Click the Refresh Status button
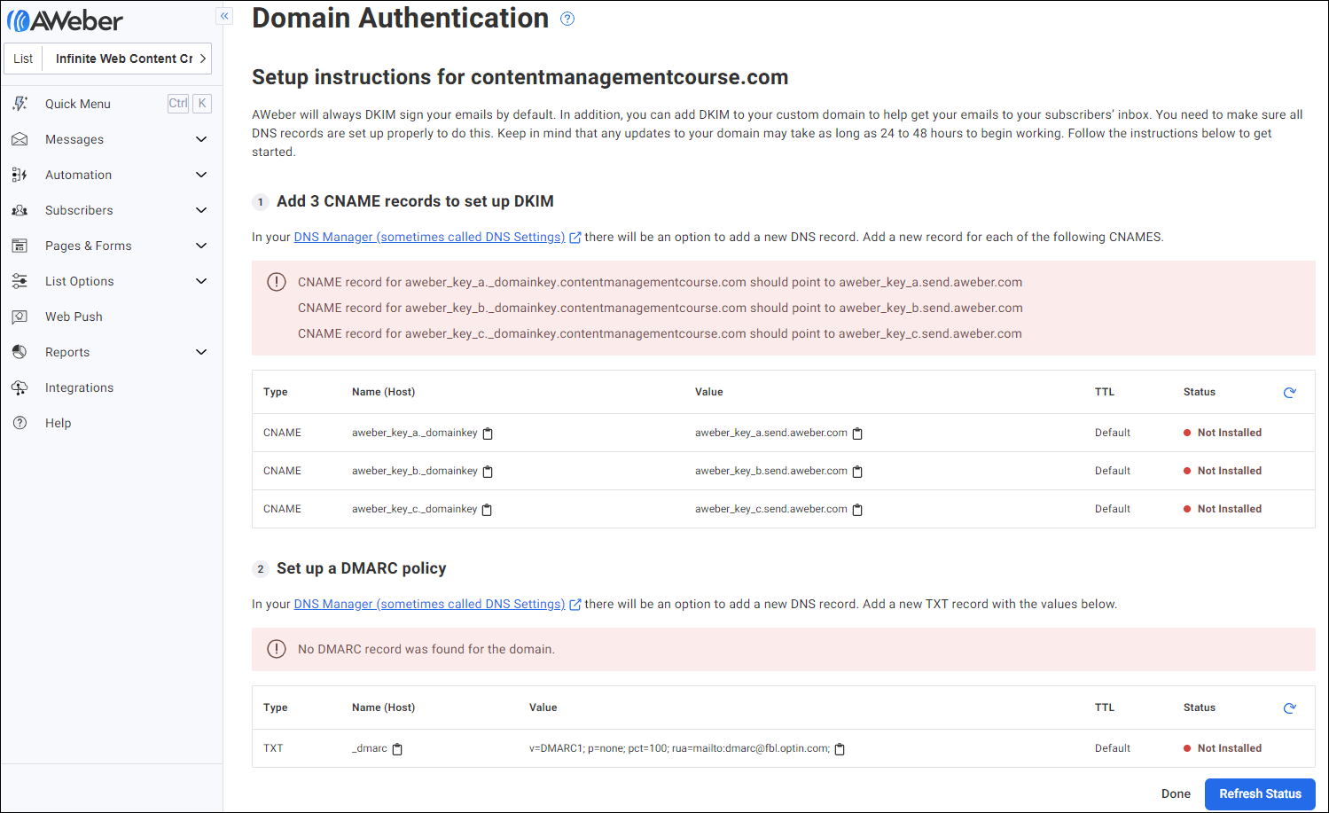Screen dimensions: 1329x813 click(1260, 793)
